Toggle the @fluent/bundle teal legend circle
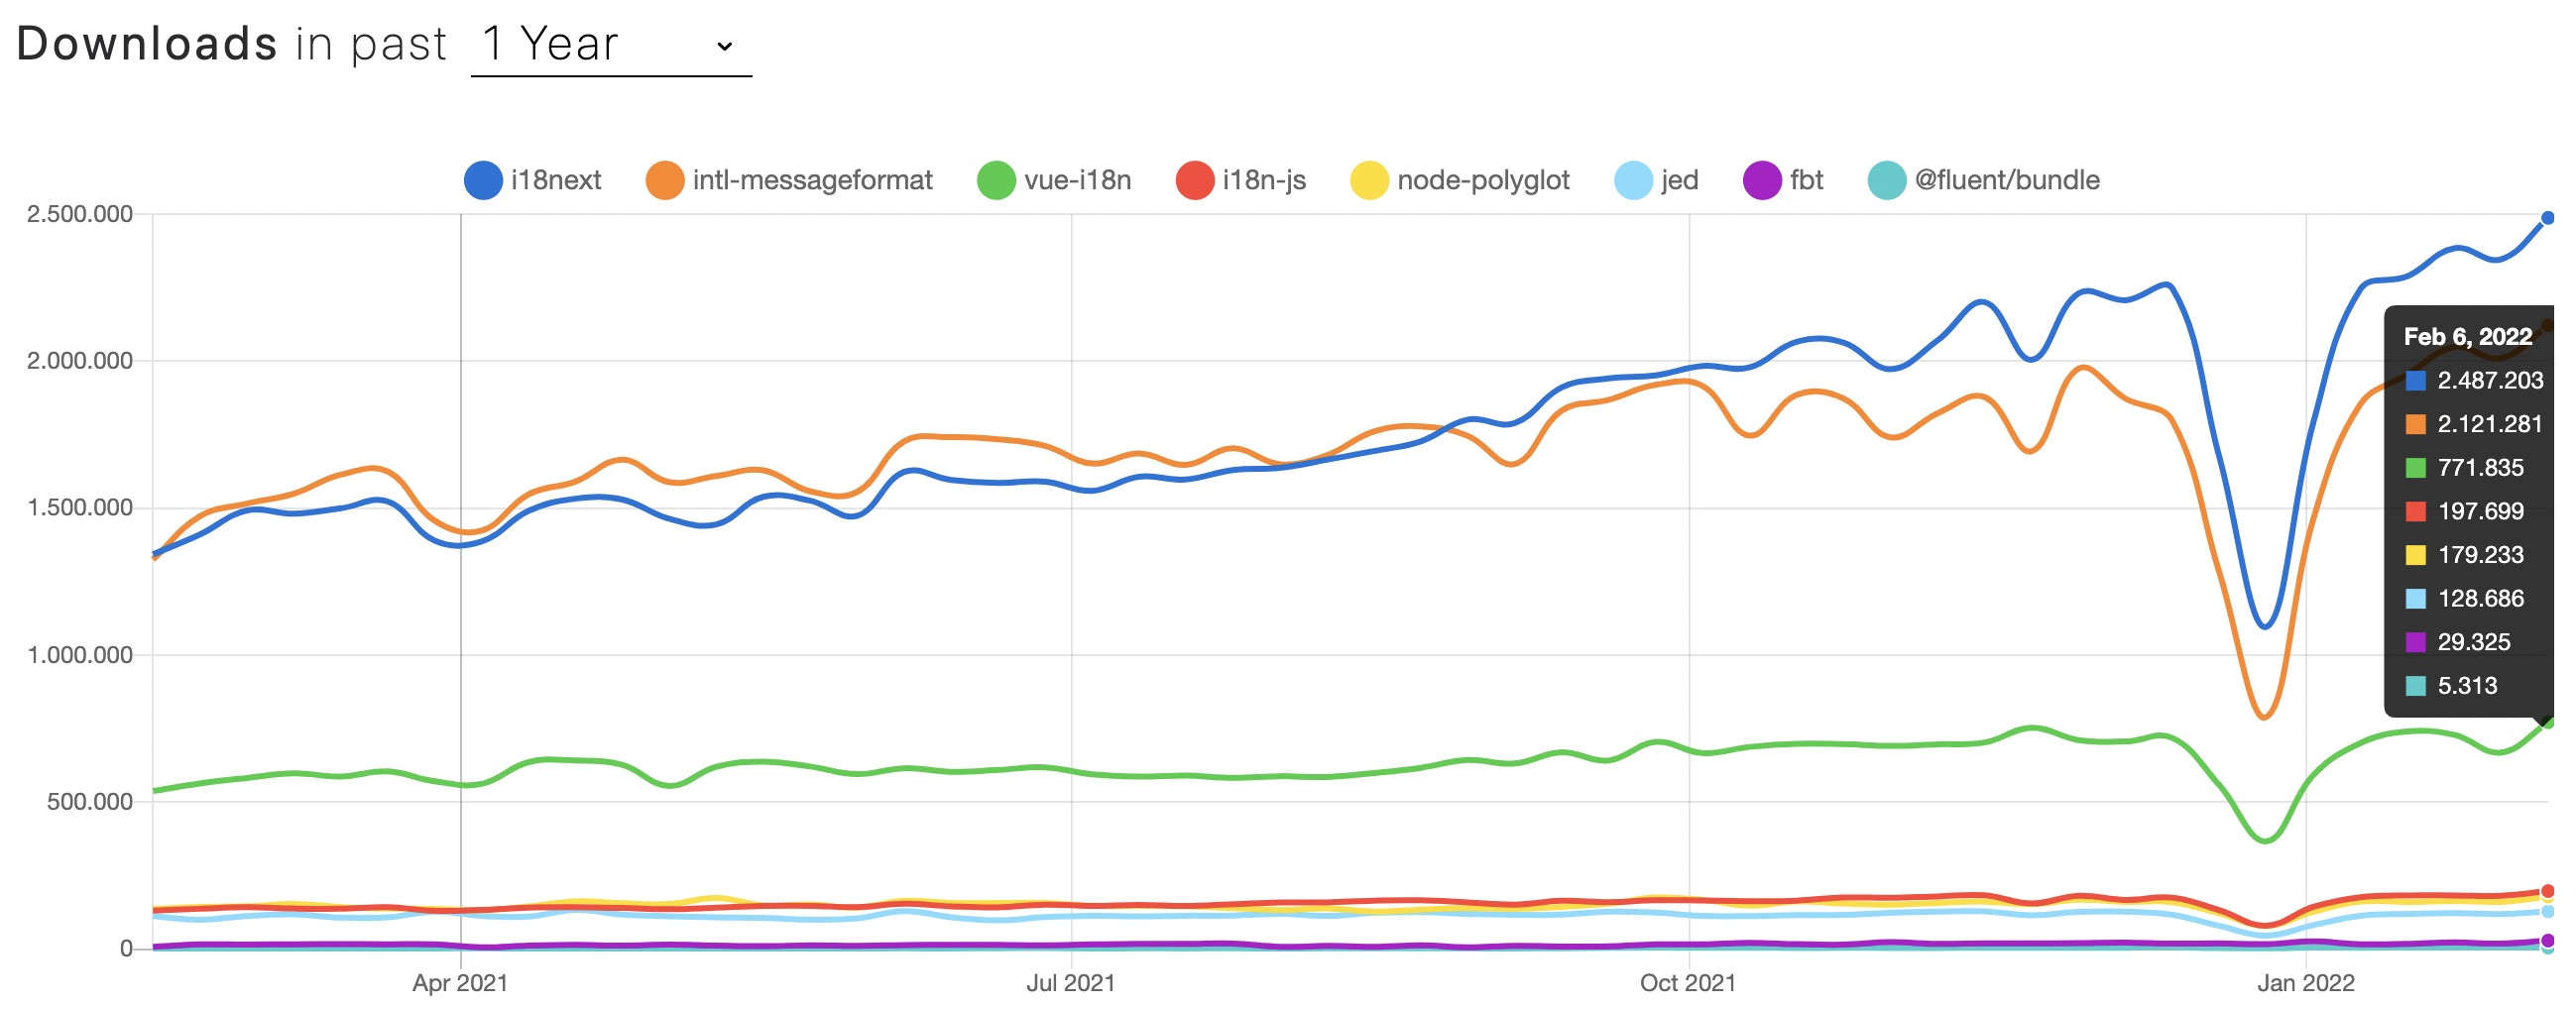2576x1009 pixels. pyautogui.click(x=1887, y=181)
